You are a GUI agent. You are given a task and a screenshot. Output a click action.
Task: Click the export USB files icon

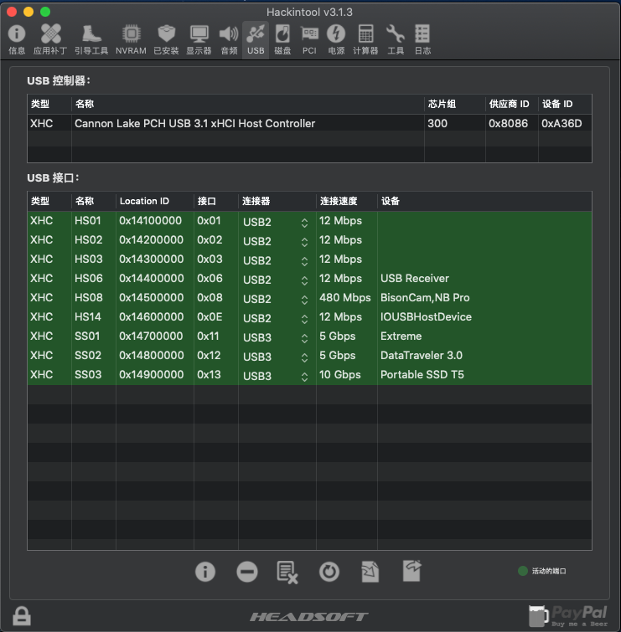[x=411, y=572]
